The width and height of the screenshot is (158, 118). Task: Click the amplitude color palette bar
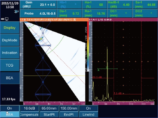[88, 46]
